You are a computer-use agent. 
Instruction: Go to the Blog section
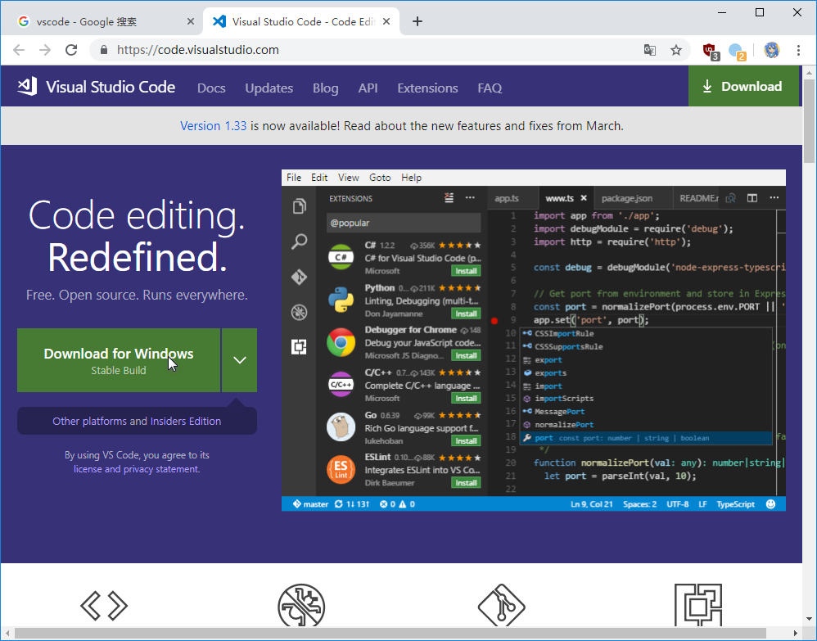click(x=326, y=88)
